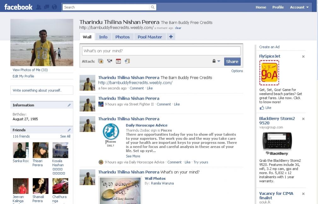318x204 pixels.
Task: Like the FlySpiceJet ad thumbs-up
Action: tap(265, 108)
